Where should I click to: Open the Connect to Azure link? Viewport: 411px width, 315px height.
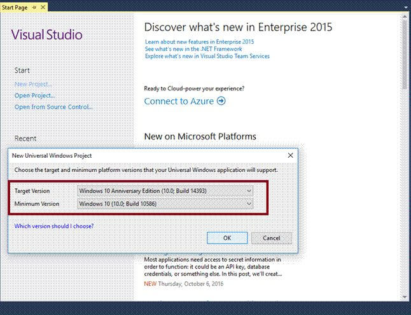point(179,101)
